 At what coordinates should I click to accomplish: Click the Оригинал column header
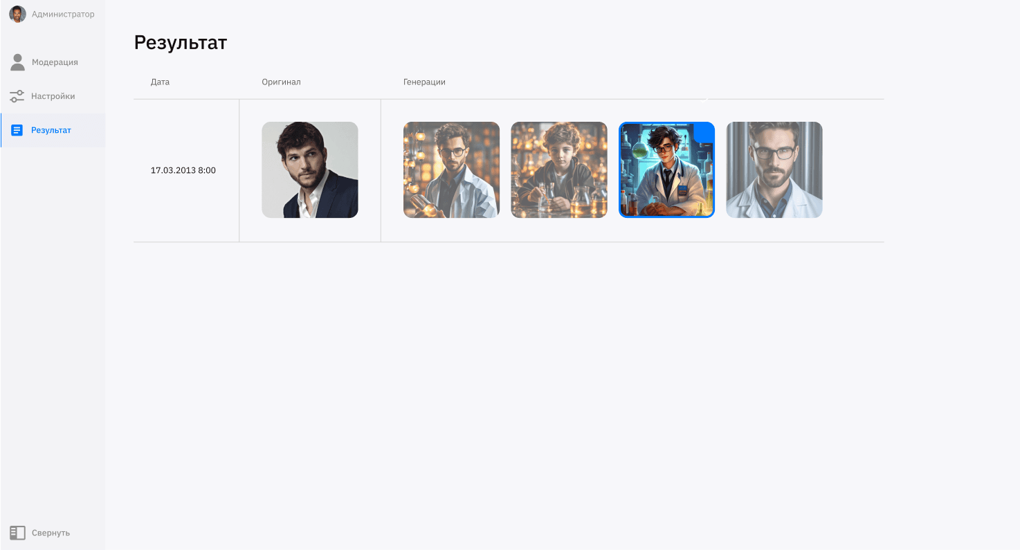coord(281,82)
